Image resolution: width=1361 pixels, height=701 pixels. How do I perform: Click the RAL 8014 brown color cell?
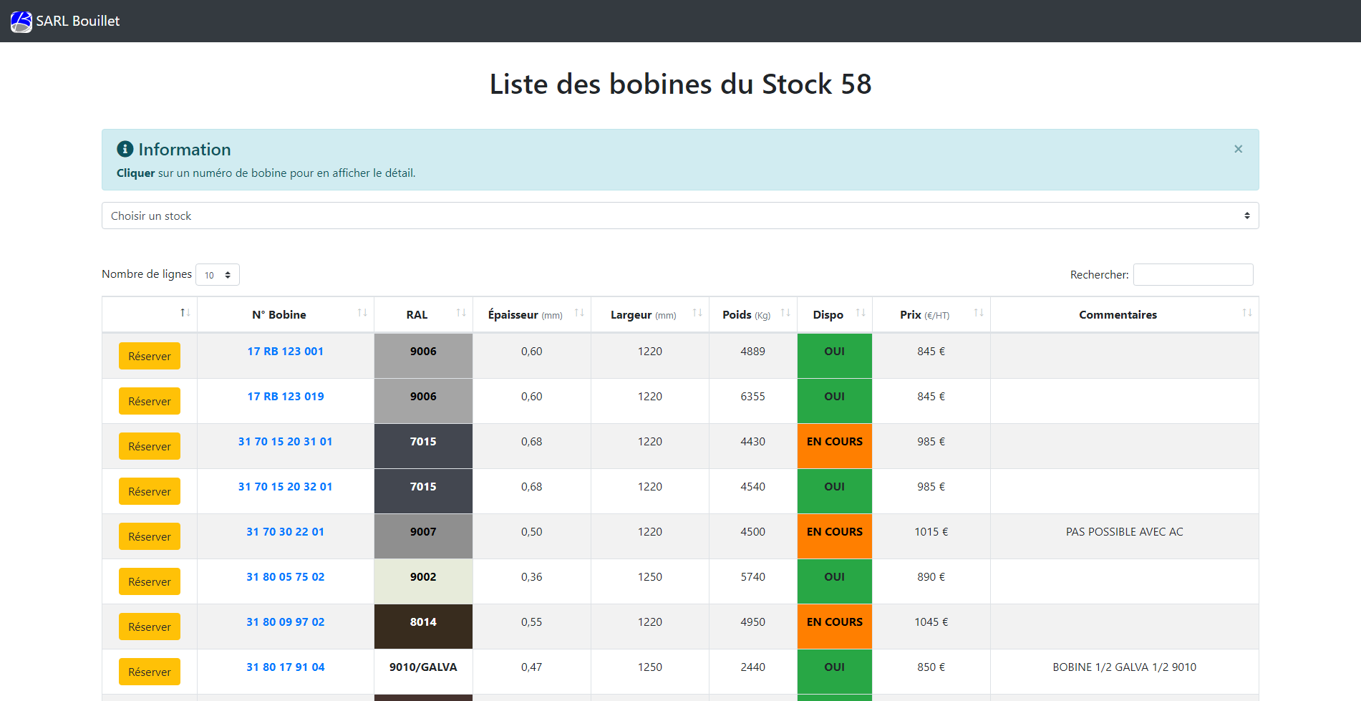tap(423, 626)
